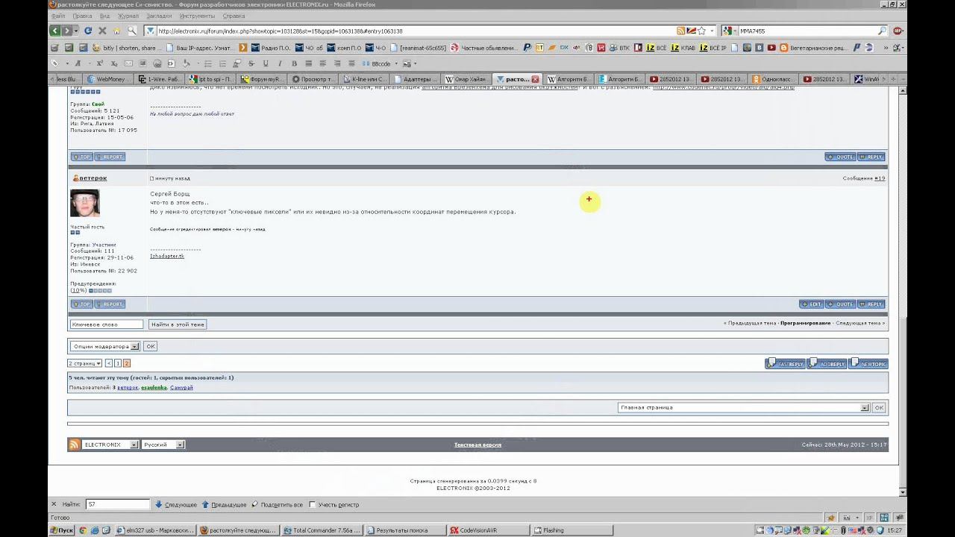955x537 pixels.
Task: Click the 'Ключевое слово' search field
Action: [x=106, y=324]
